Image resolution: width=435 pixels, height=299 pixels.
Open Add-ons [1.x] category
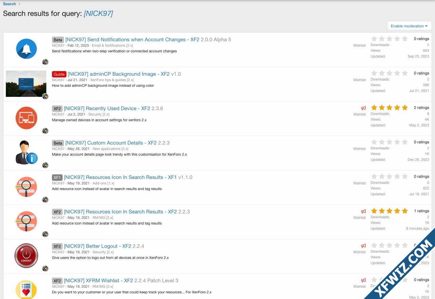pos(103,183)
